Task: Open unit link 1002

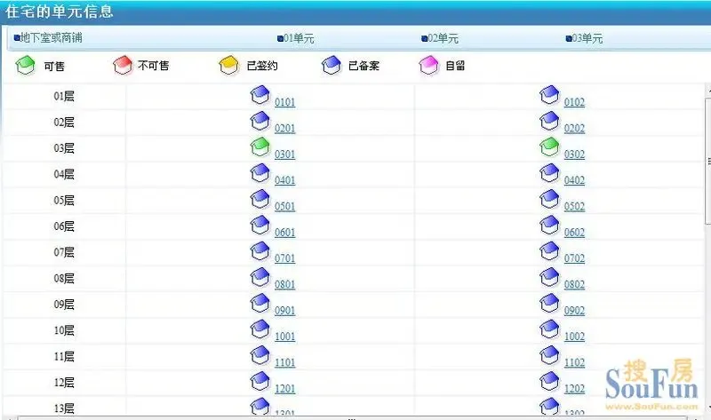Action: (574, 337)
